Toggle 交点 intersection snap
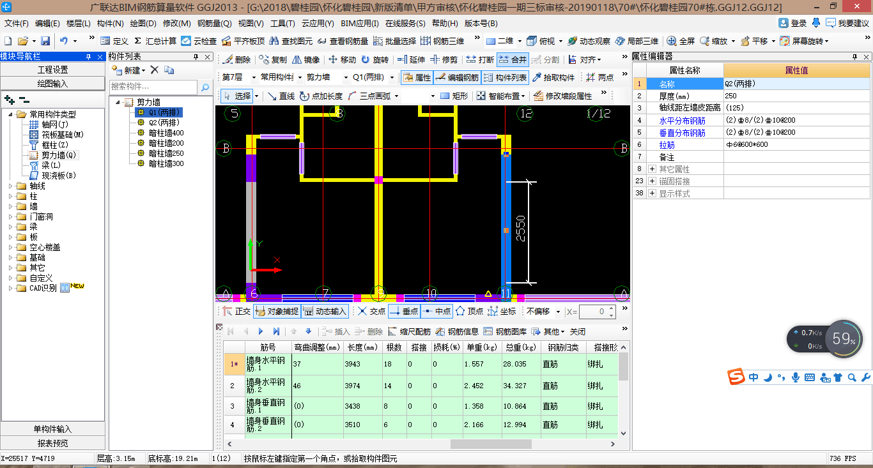Viewport: 873px width, 468px height. [371, 312]
